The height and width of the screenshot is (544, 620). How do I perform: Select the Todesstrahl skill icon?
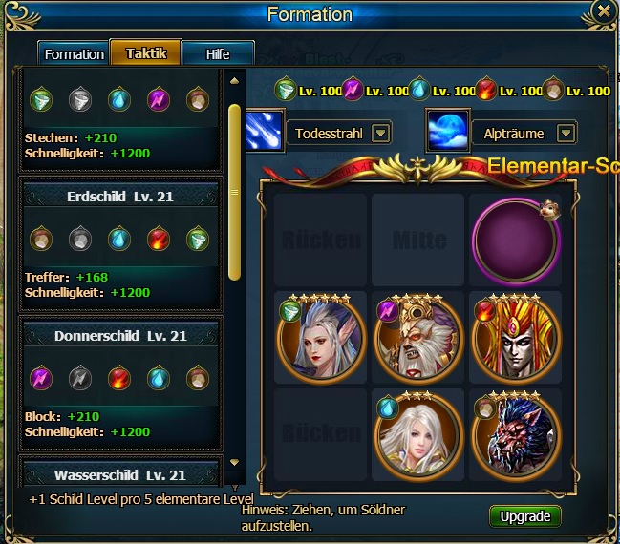(264, 131)
